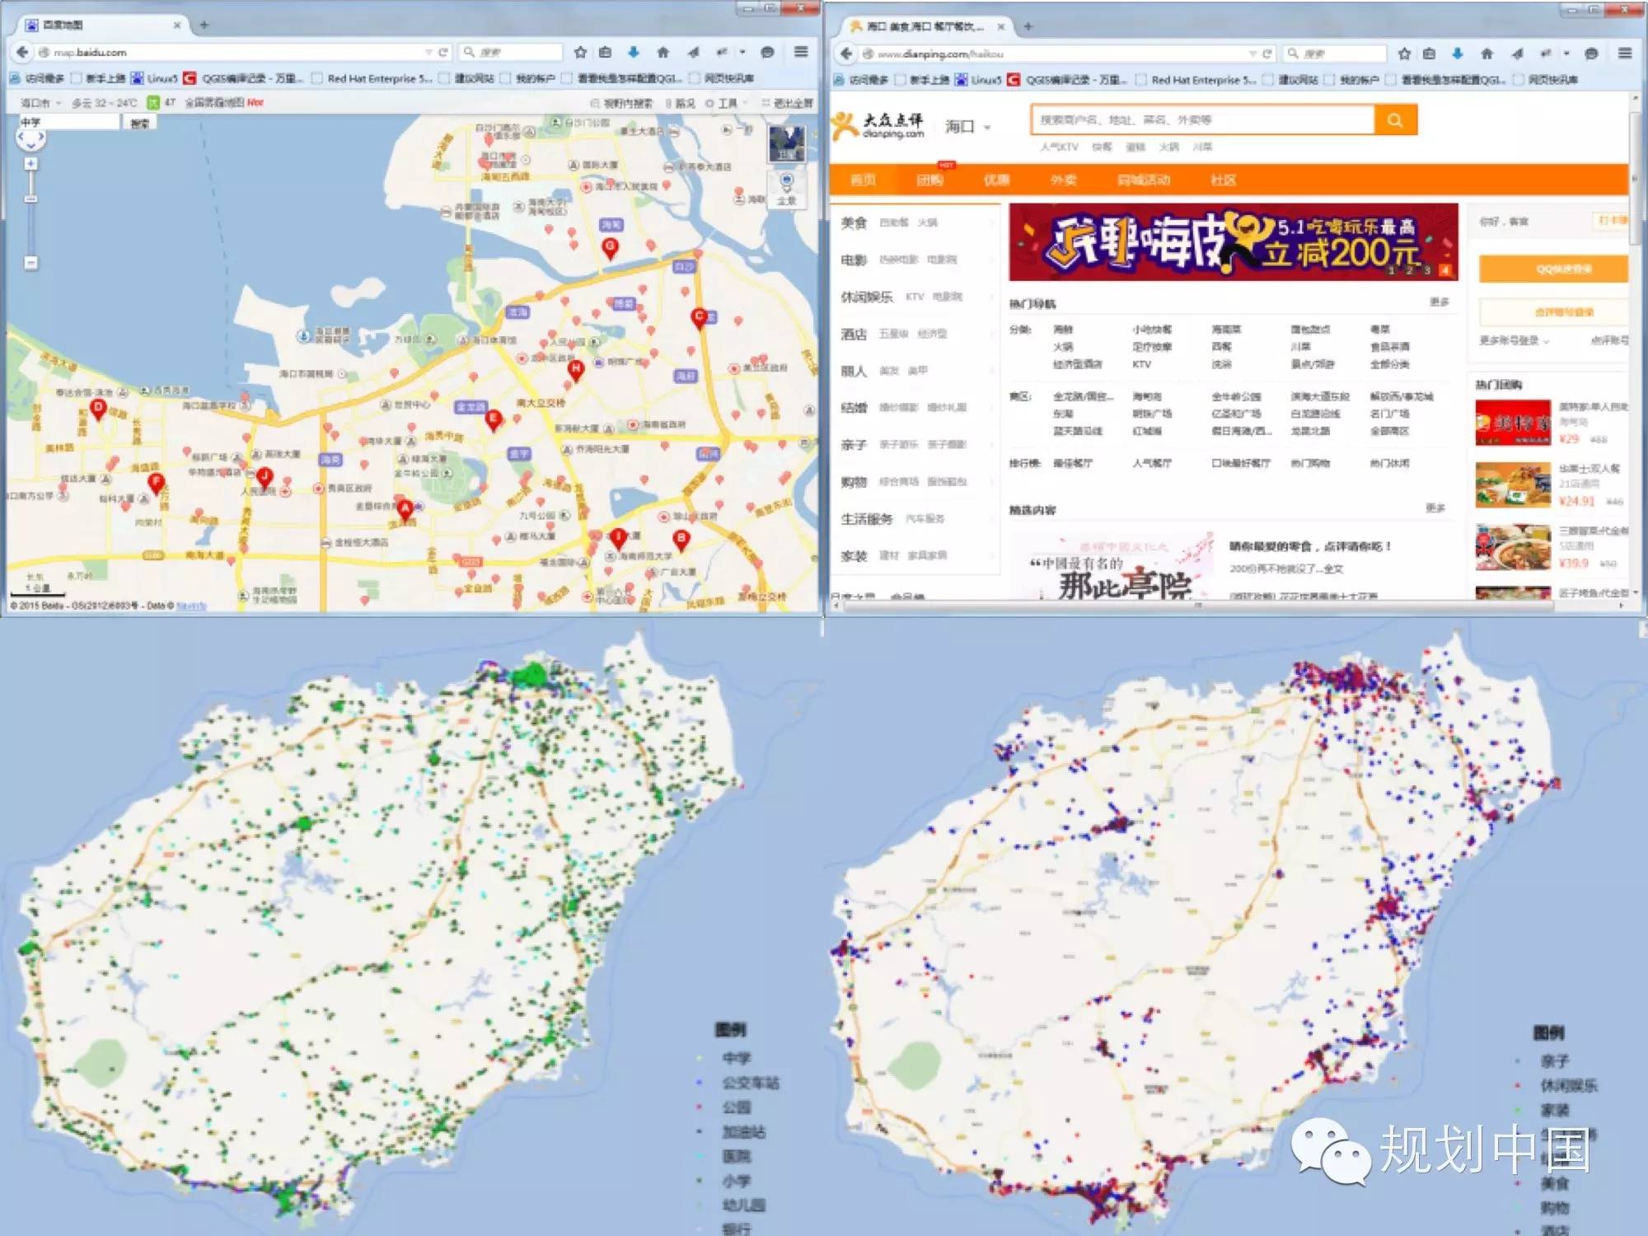The image size is (1648, 1236).
Task: Open the 路况 traffic link on Baidu Maps
Action: [680, 103]
